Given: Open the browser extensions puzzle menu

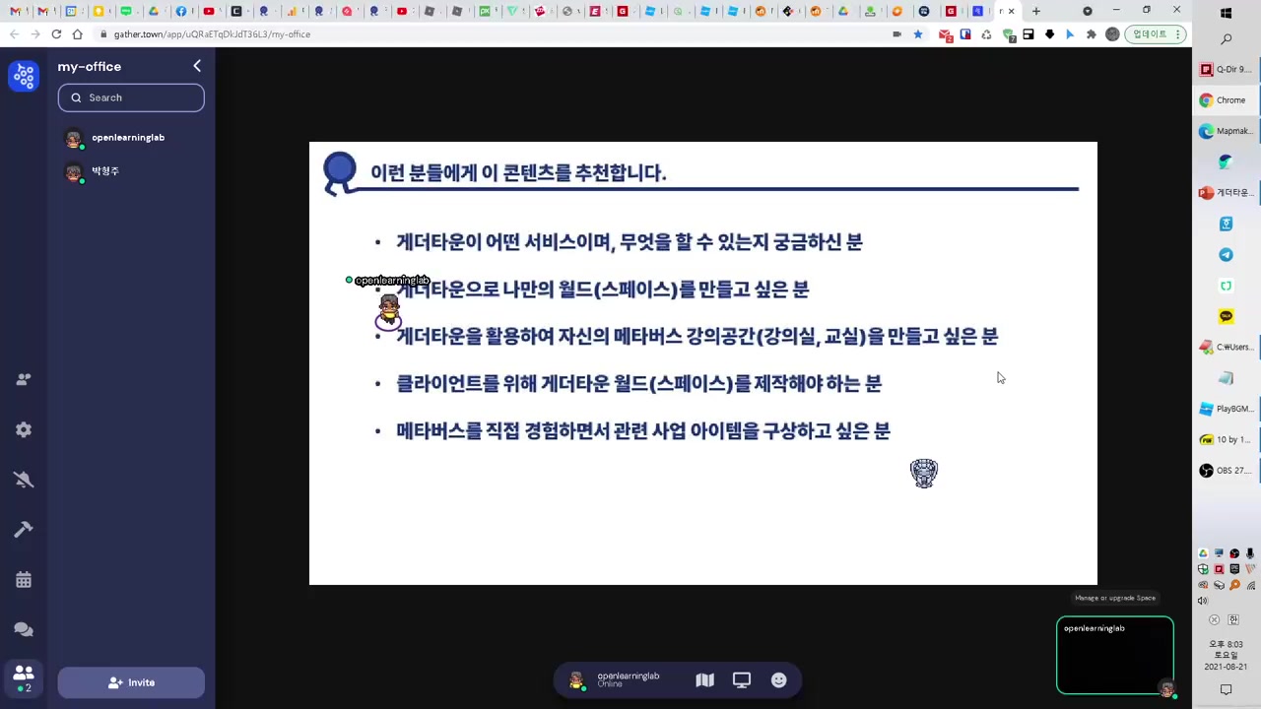Looking at the screenshot, I should (1091, 34).
